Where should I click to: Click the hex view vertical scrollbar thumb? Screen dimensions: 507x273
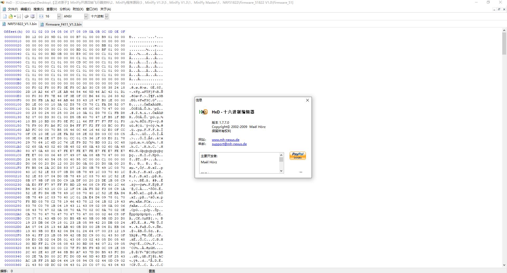point(504,44)
